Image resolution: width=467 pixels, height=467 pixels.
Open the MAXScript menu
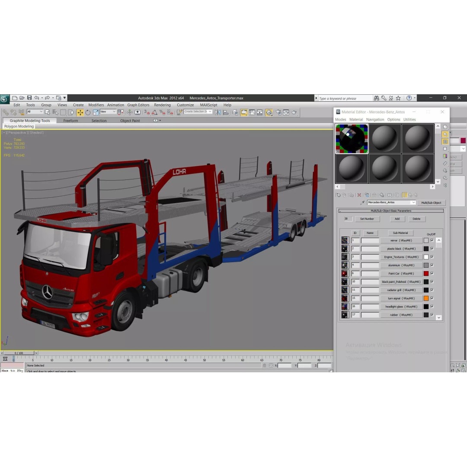pos(208,105)
